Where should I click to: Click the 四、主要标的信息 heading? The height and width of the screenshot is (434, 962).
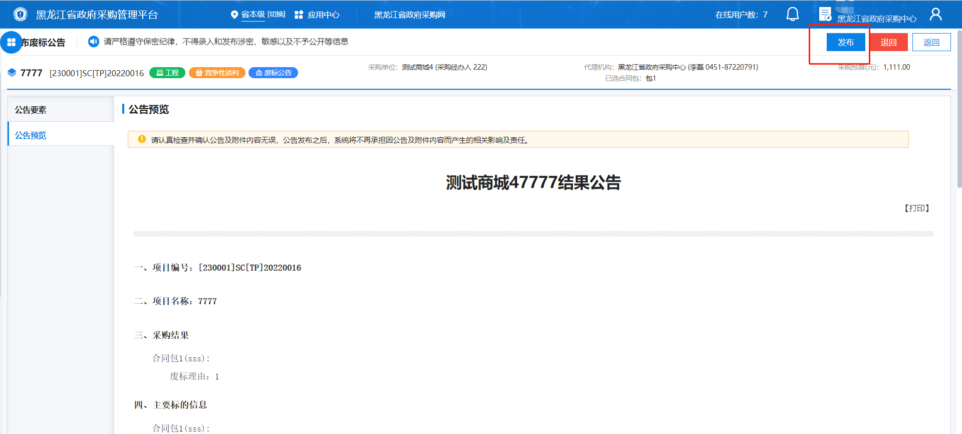(170, 405)
